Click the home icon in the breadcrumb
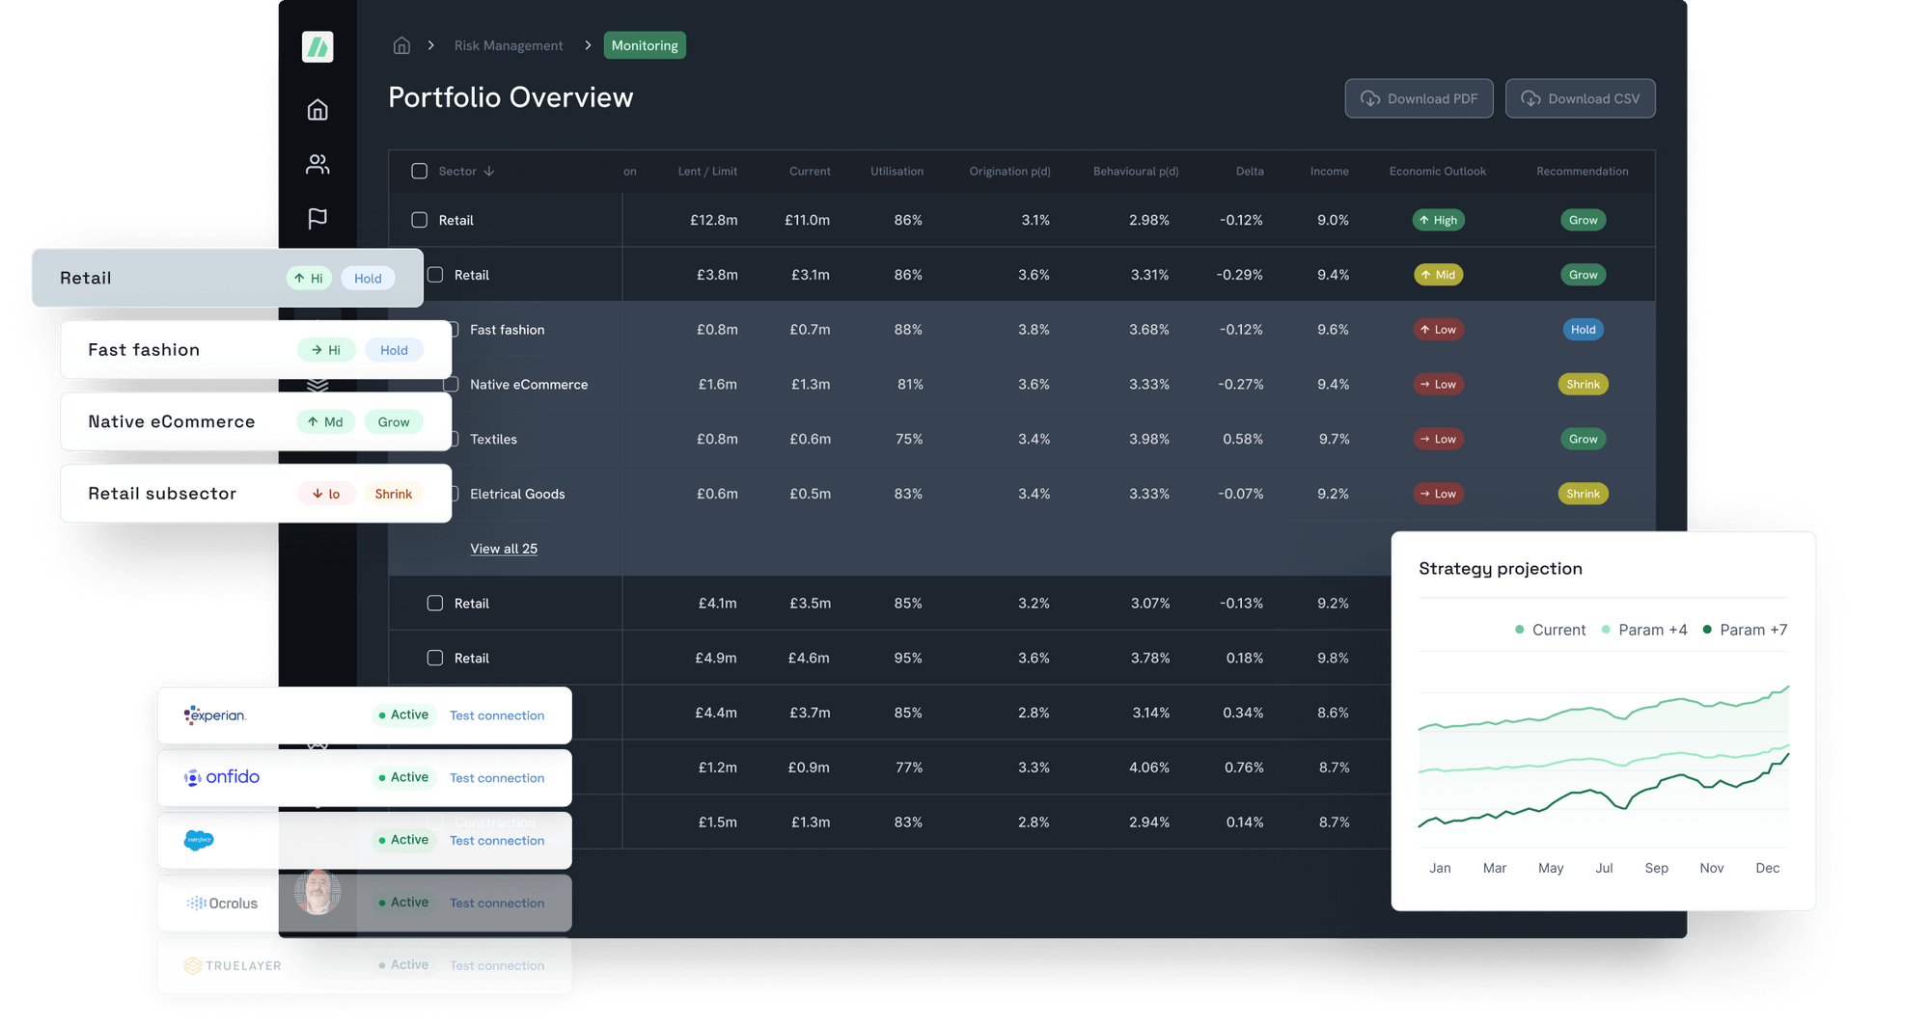This screenshot has height=1025, width=1930. tap(400, 44)
